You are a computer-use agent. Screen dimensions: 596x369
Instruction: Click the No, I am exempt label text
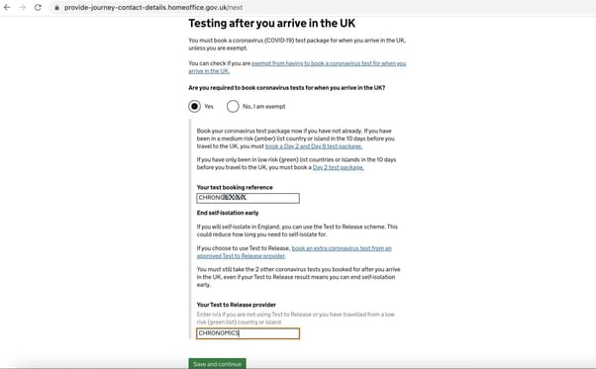coord(263,107)
